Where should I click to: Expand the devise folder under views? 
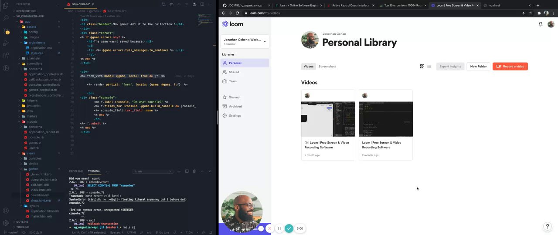[33, 164]
